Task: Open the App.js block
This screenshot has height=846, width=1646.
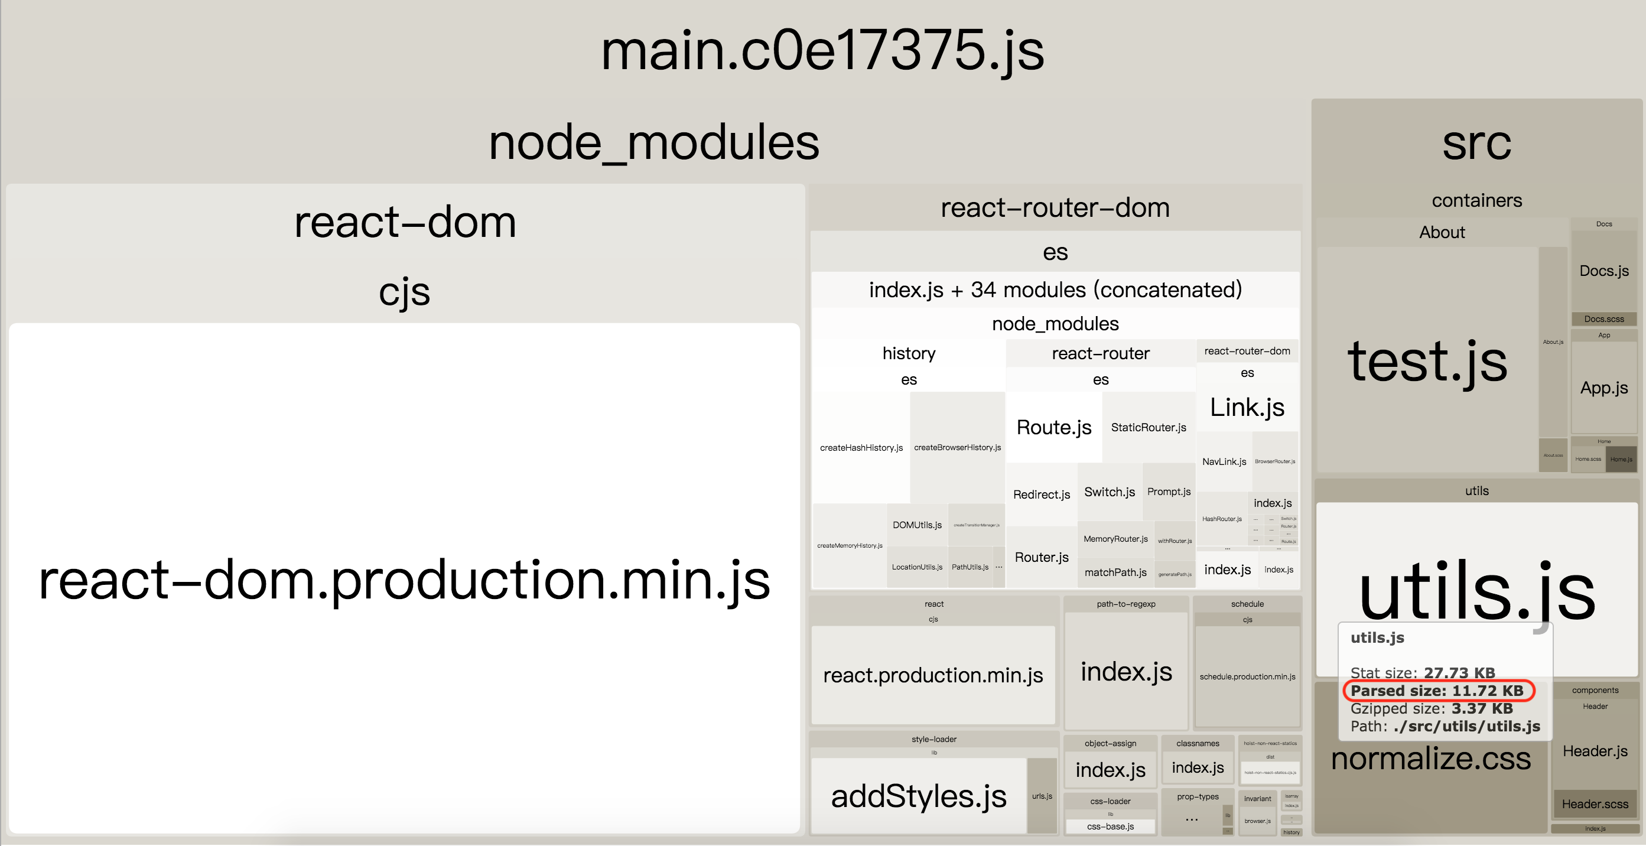Action: click(1604, 387)
